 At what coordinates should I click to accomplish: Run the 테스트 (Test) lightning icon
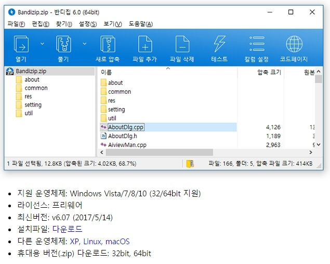coord(219,44)
